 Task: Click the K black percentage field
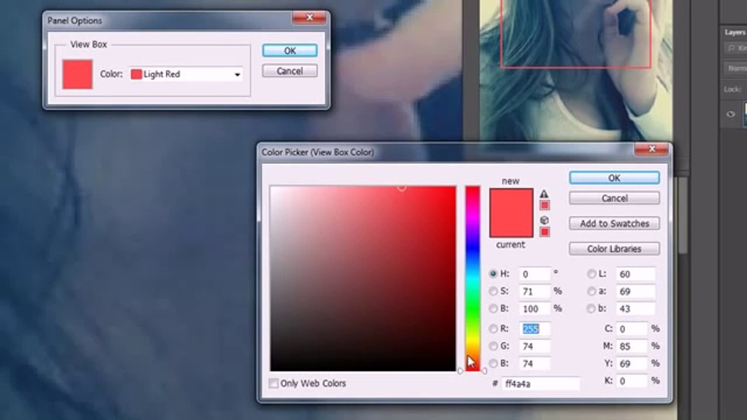631,380
